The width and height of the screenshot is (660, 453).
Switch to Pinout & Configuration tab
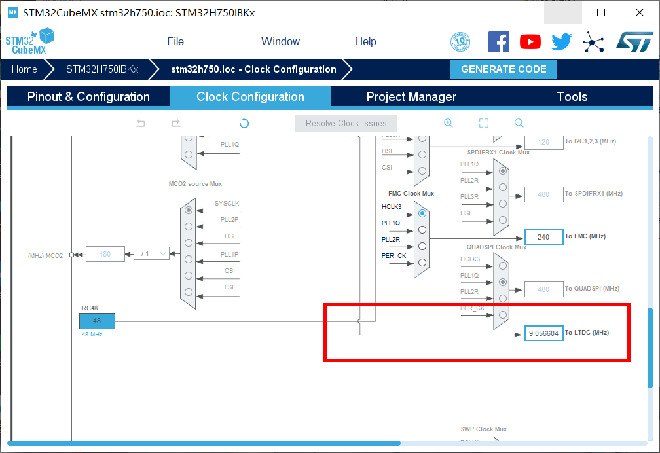click(x=88, y=97)
